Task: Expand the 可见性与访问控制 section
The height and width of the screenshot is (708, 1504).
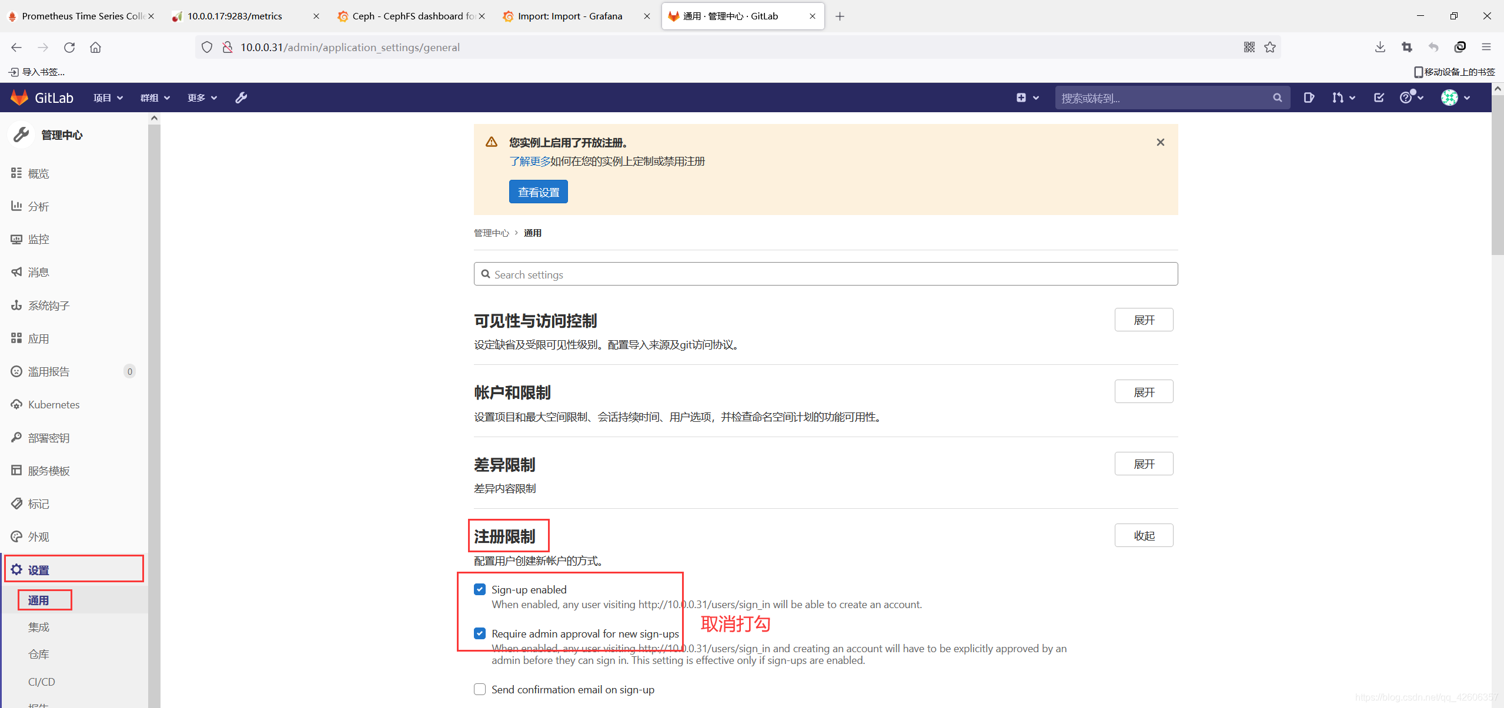Action: tap(1144, 320)
